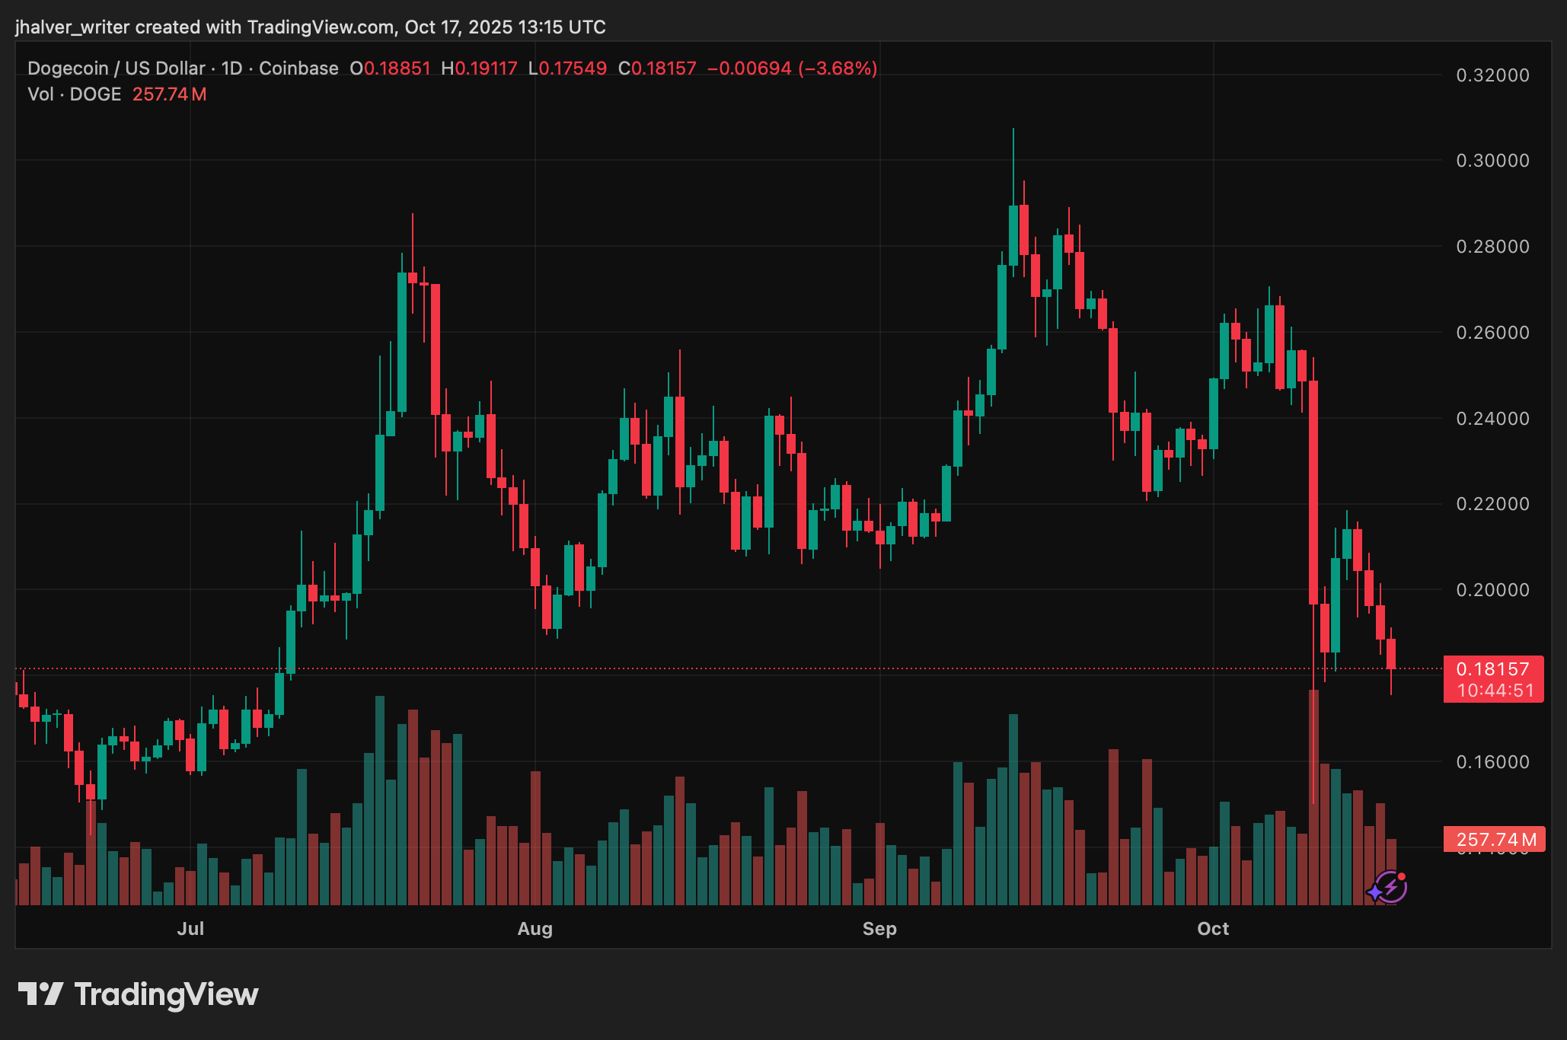This screenshot has height=1040, width=1567.
Task: Click the purple lightning bolt events icon
Action: [x=1391, y=887]
